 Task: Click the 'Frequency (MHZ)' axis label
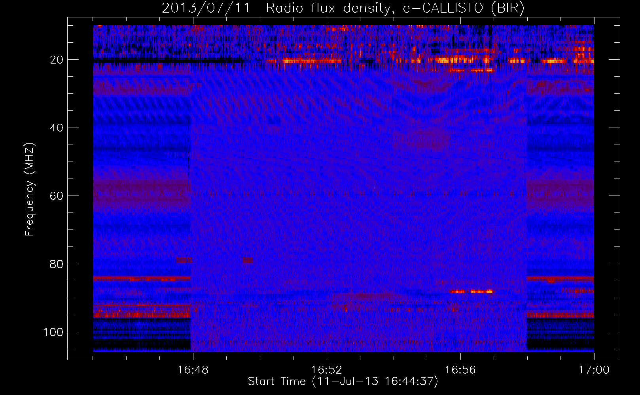pyautogui.click(x=30, y=190)
